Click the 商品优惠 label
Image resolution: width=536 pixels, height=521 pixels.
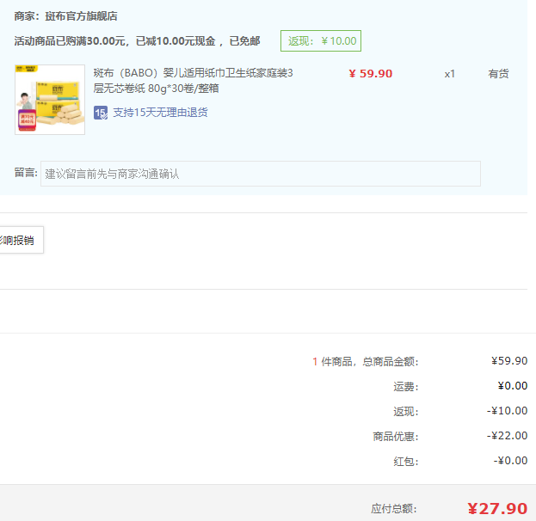click(x=396, y=436)
